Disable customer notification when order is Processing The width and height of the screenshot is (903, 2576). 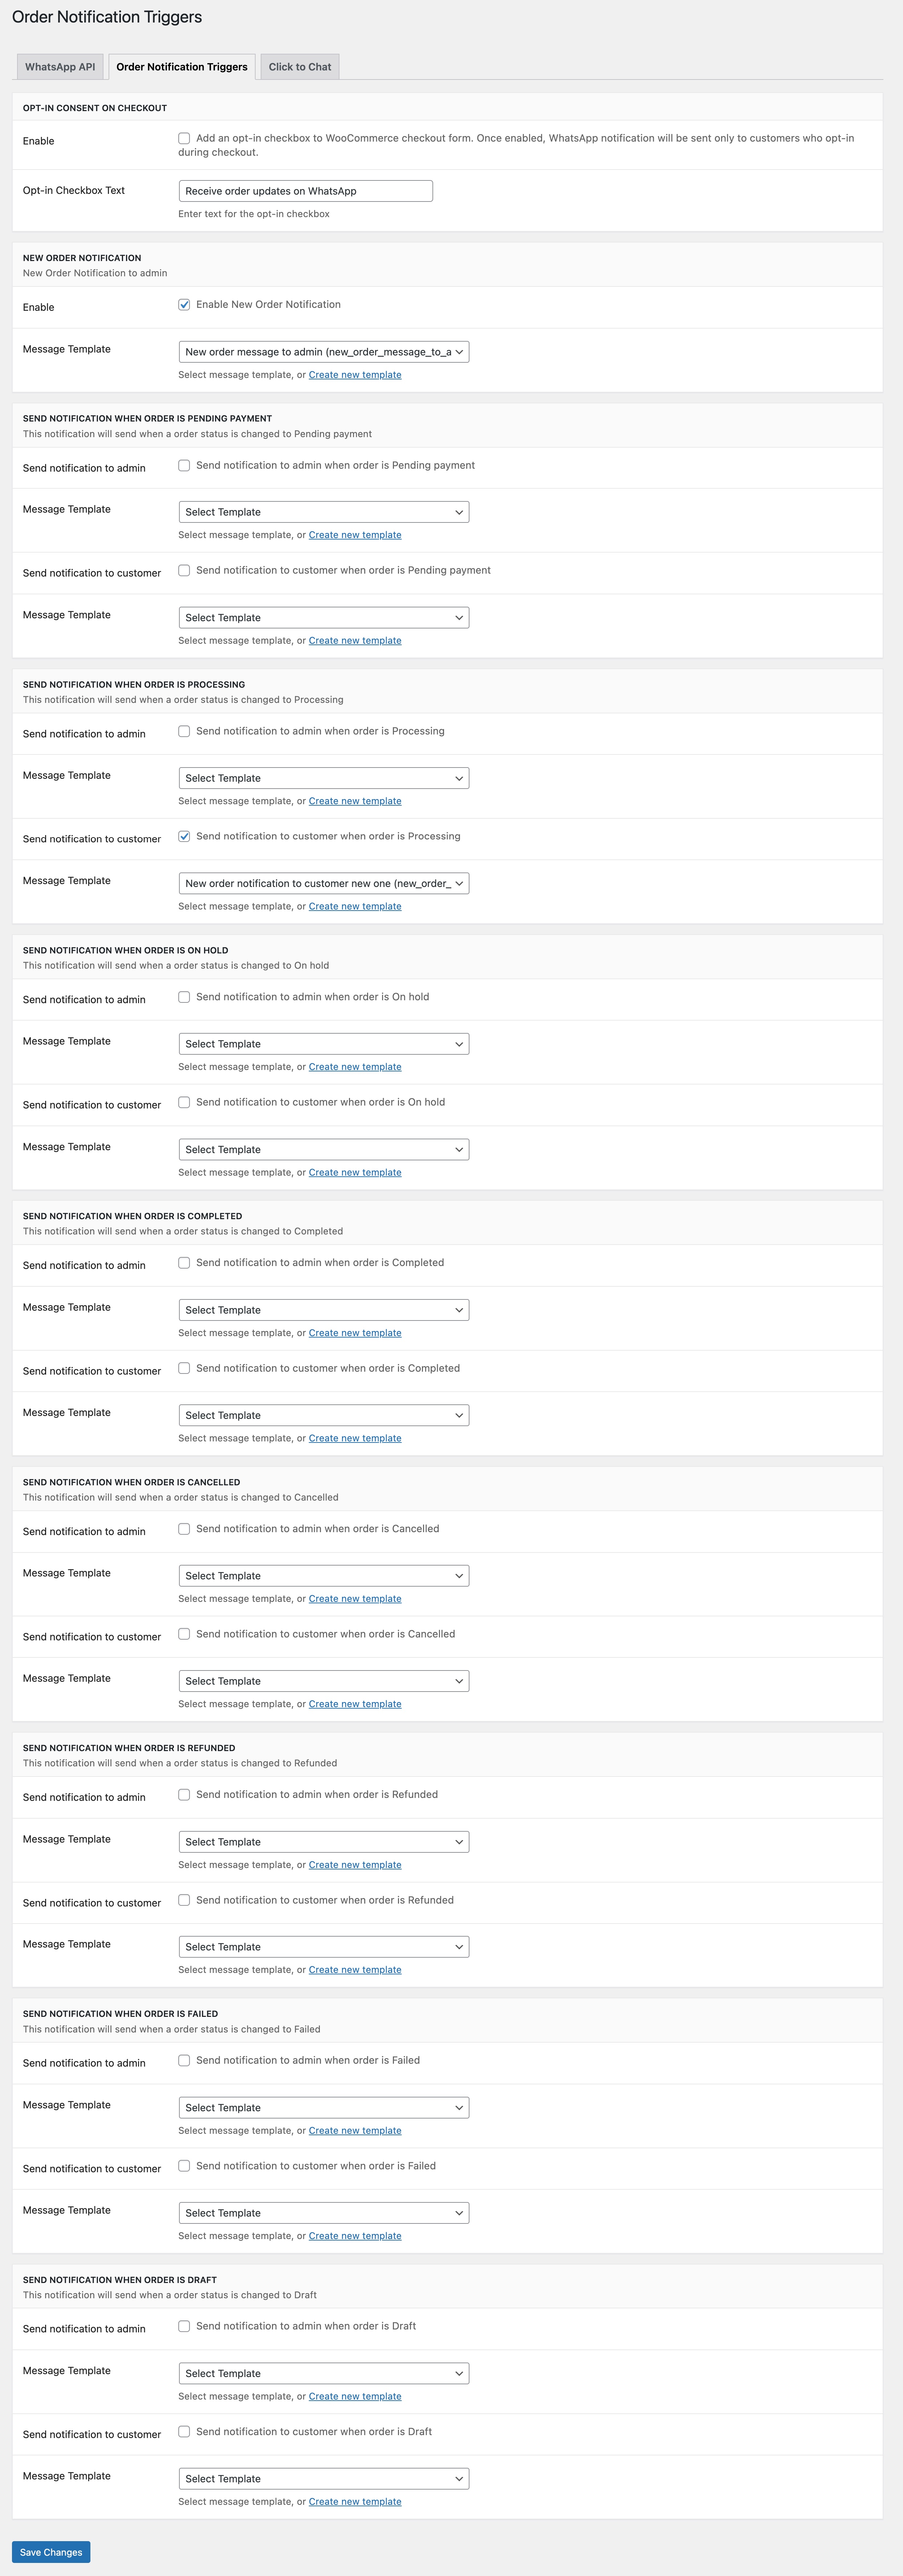click(x=184, y=837)
